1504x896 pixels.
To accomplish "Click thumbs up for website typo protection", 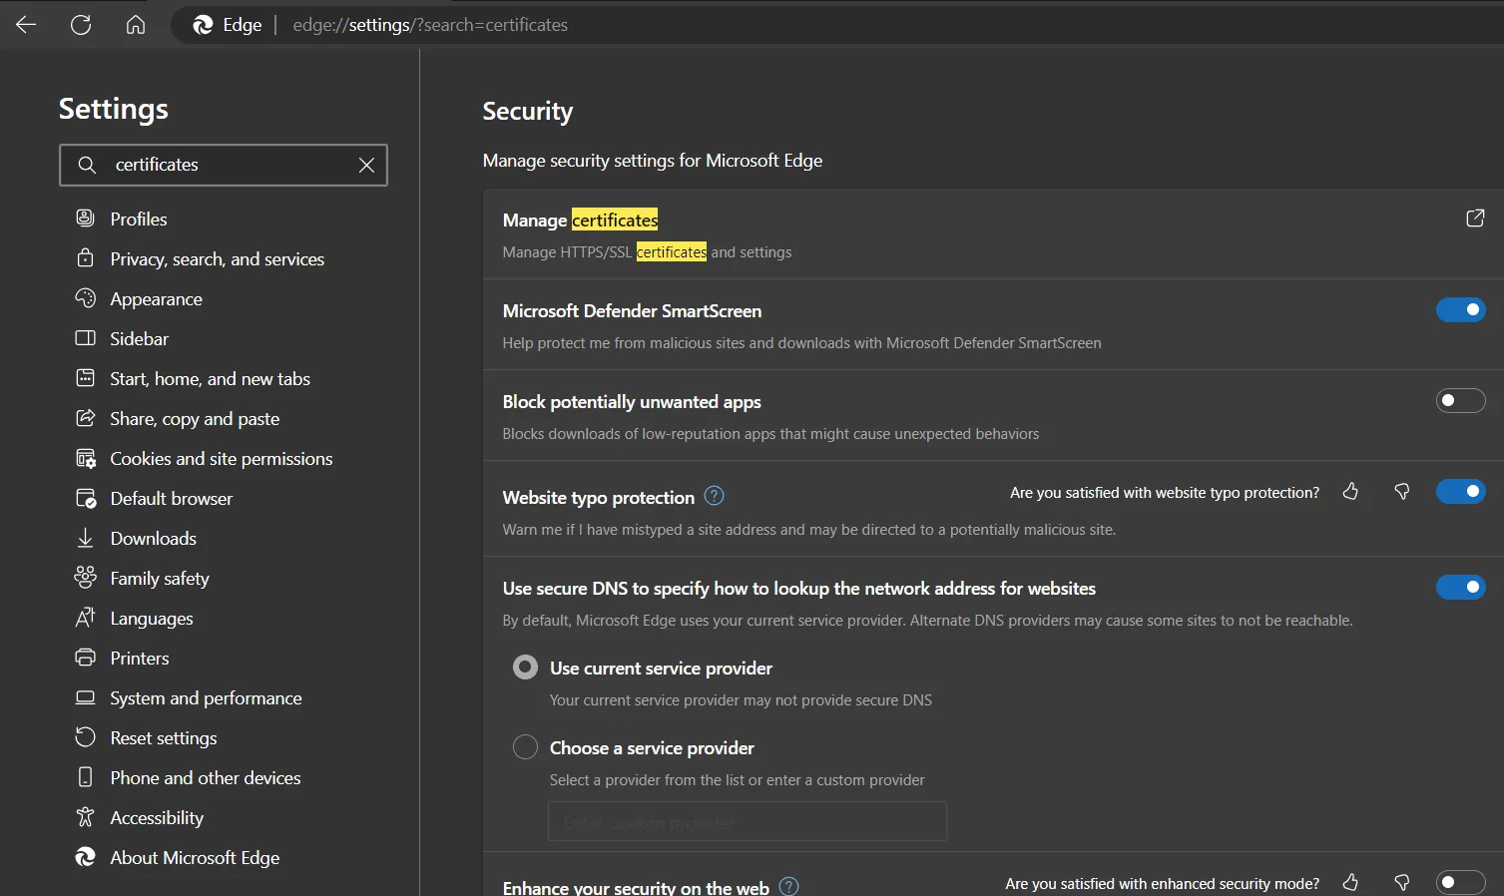I will (1350, 492).
